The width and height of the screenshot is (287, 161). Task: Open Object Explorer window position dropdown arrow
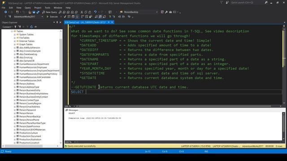click(54, 22)
